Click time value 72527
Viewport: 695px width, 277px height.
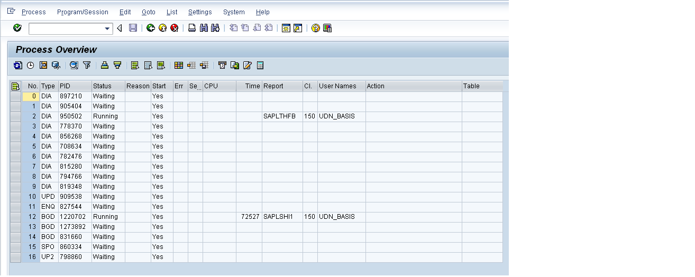249,217
